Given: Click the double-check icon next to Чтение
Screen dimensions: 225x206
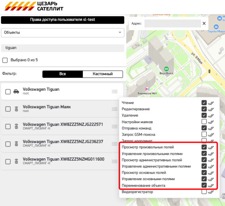Looking at the screenshot, I should [211, 103].
